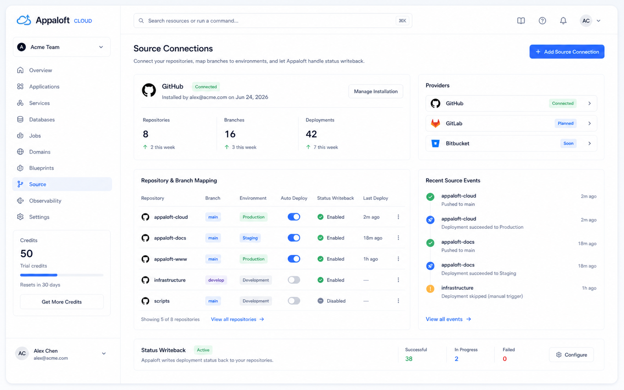Click the ⌘K shortcut badge

(402, 21)
